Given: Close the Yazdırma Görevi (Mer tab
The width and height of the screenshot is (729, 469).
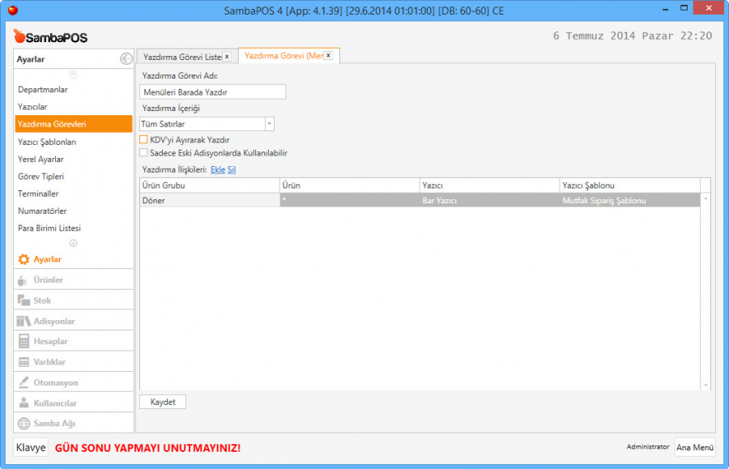Looking at the screenshot, I should pos(329,56).
